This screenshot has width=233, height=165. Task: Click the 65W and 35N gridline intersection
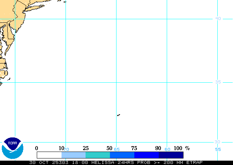(x=116, y=82)
